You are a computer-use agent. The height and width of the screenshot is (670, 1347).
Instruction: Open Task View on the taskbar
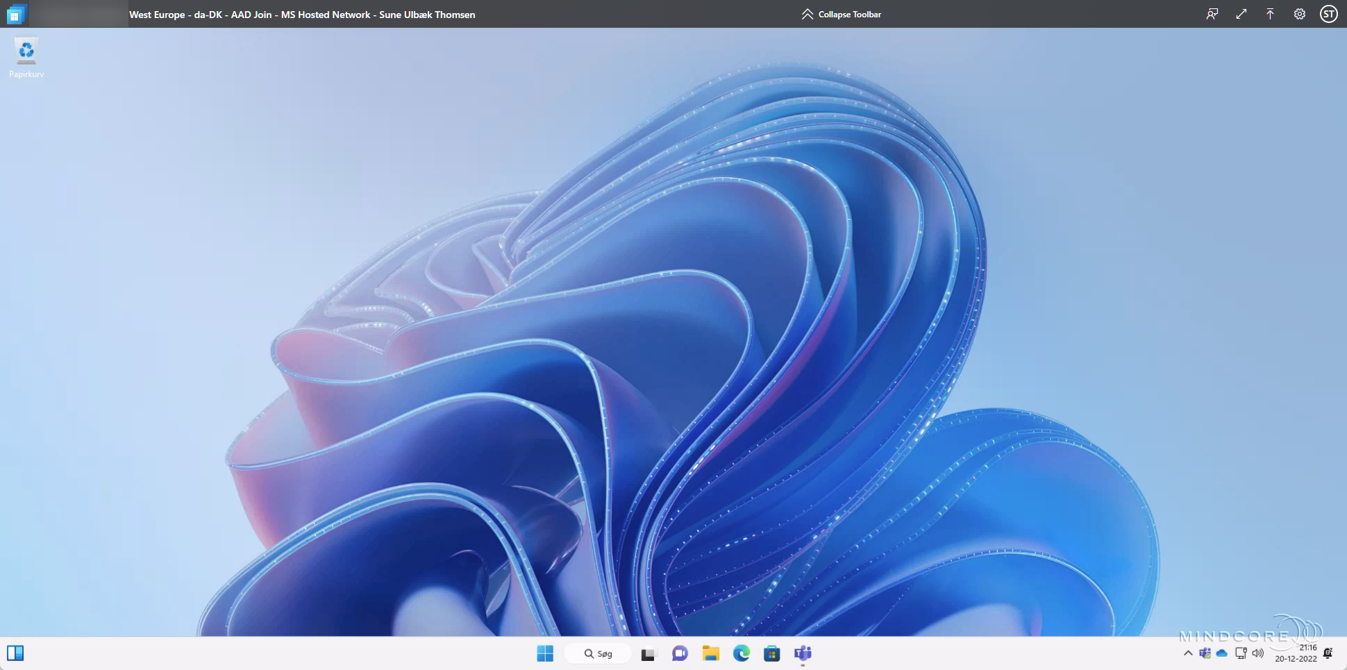[648, 653]
